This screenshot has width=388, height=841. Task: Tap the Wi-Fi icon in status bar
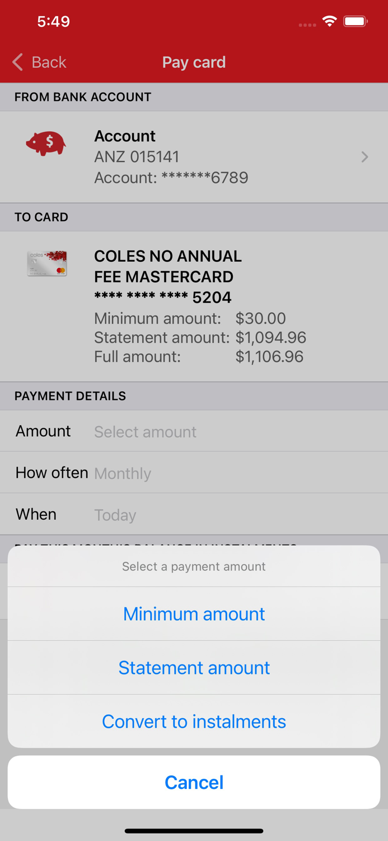click(x=329, y=21)
